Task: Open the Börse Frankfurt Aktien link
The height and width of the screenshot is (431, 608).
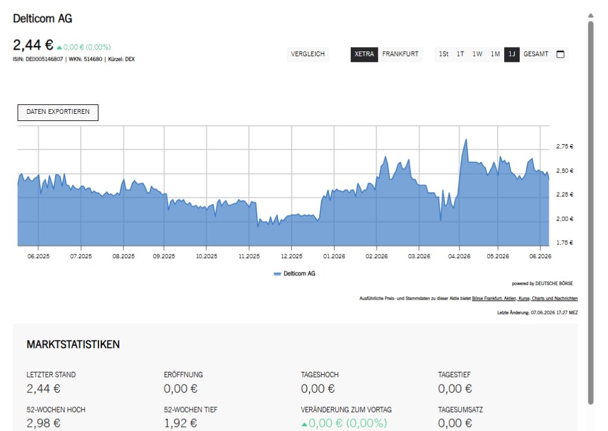Action: (495, 299)
